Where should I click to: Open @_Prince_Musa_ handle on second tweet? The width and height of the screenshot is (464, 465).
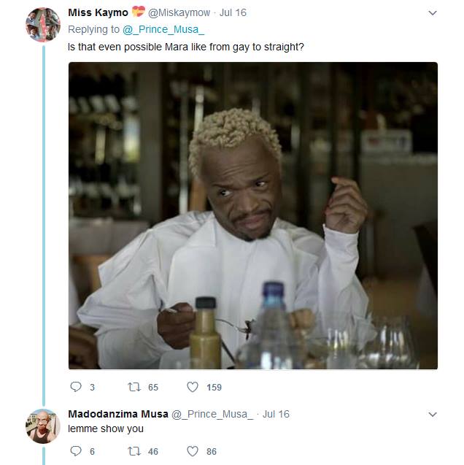coord(212,415)
